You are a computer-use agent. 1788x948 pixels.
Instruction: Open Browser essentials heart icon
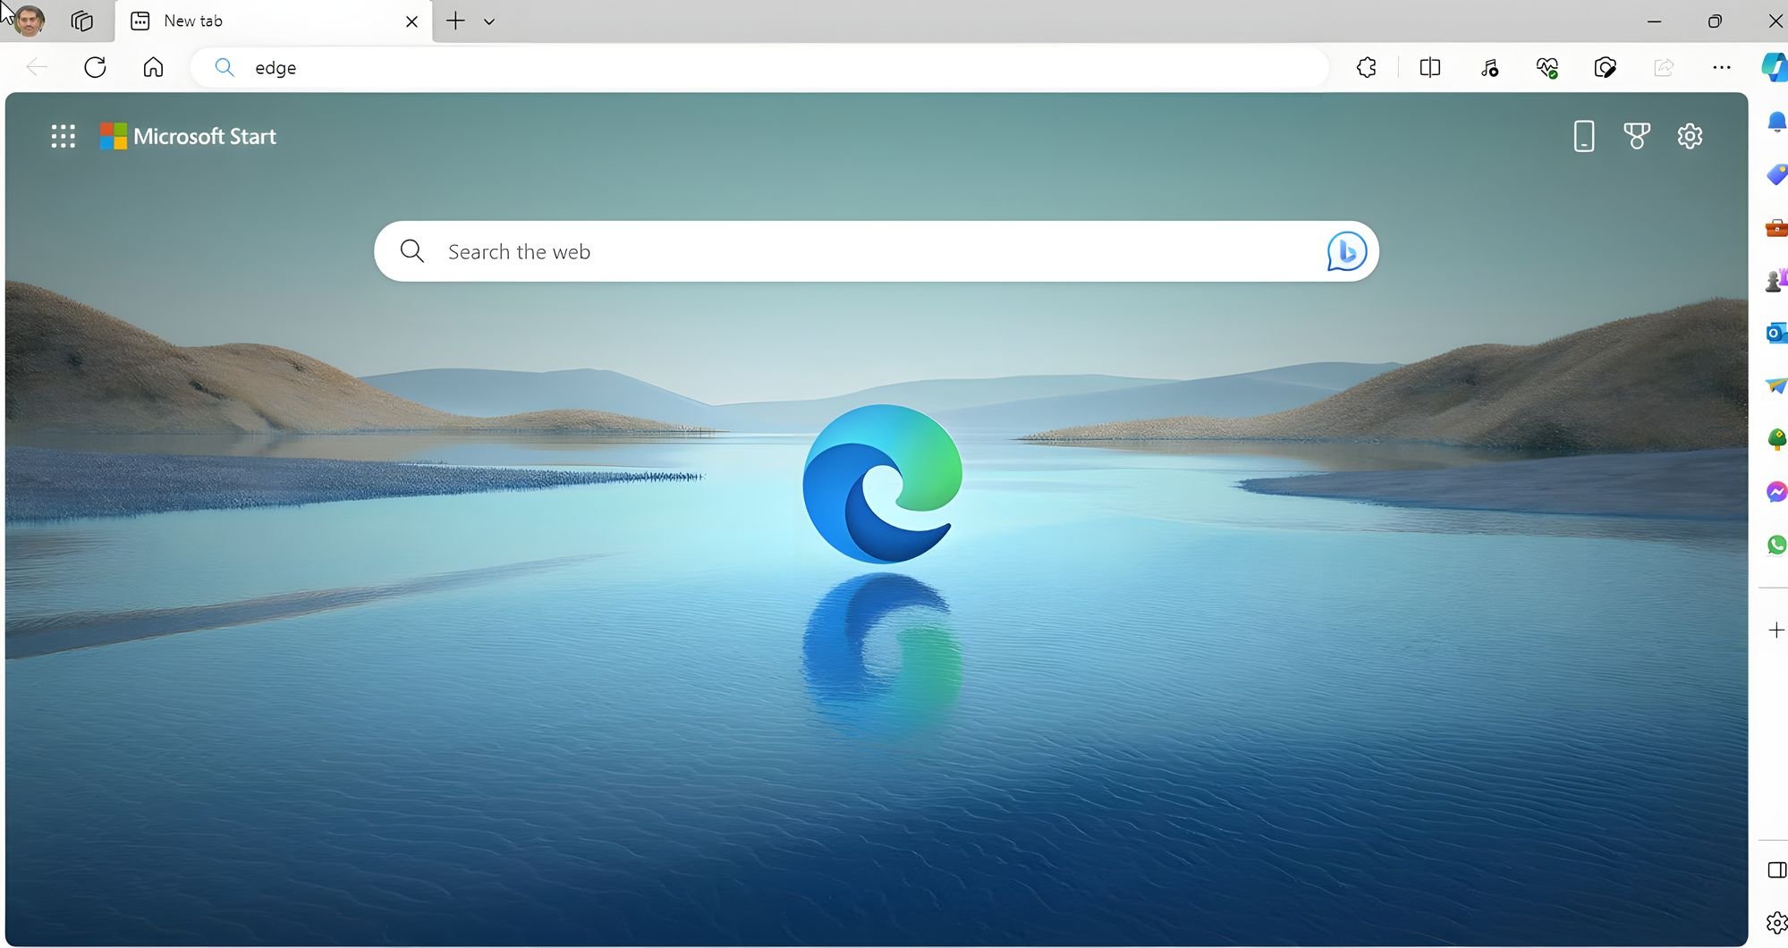tap(1547, 67)
